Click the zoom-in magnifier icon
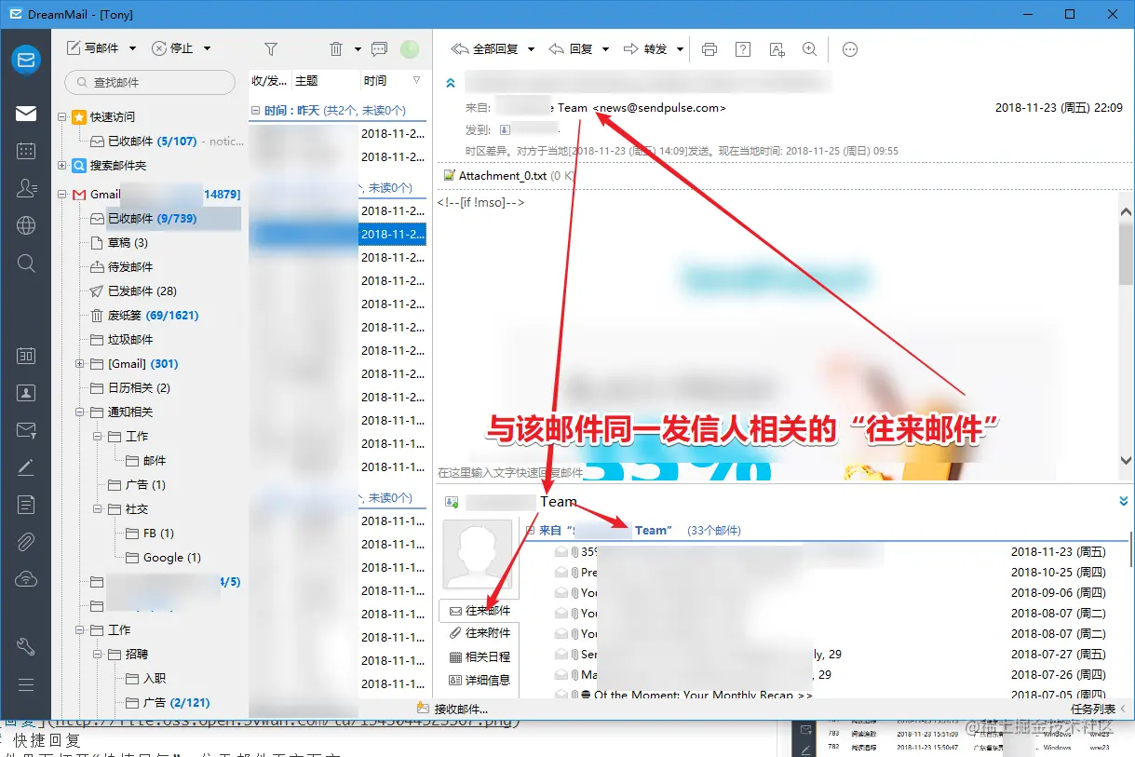 pos(810,49)
